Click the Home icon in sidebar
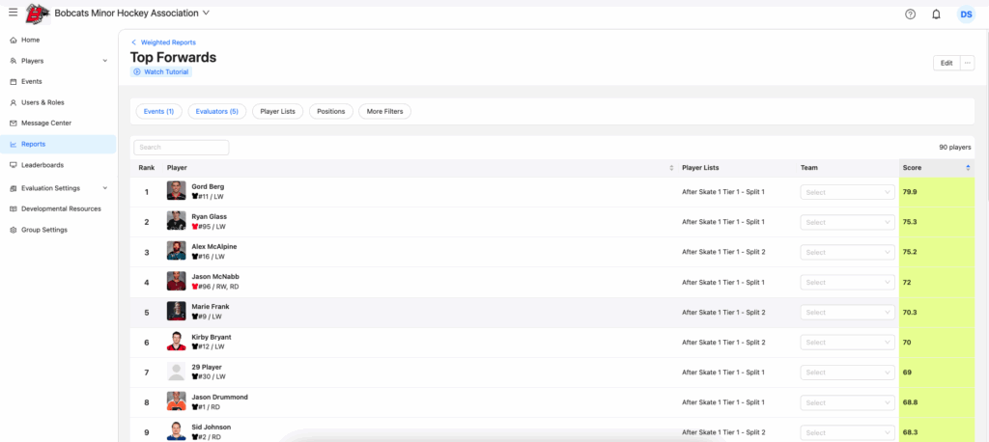The image size is (989, 442). pos(13,40)
